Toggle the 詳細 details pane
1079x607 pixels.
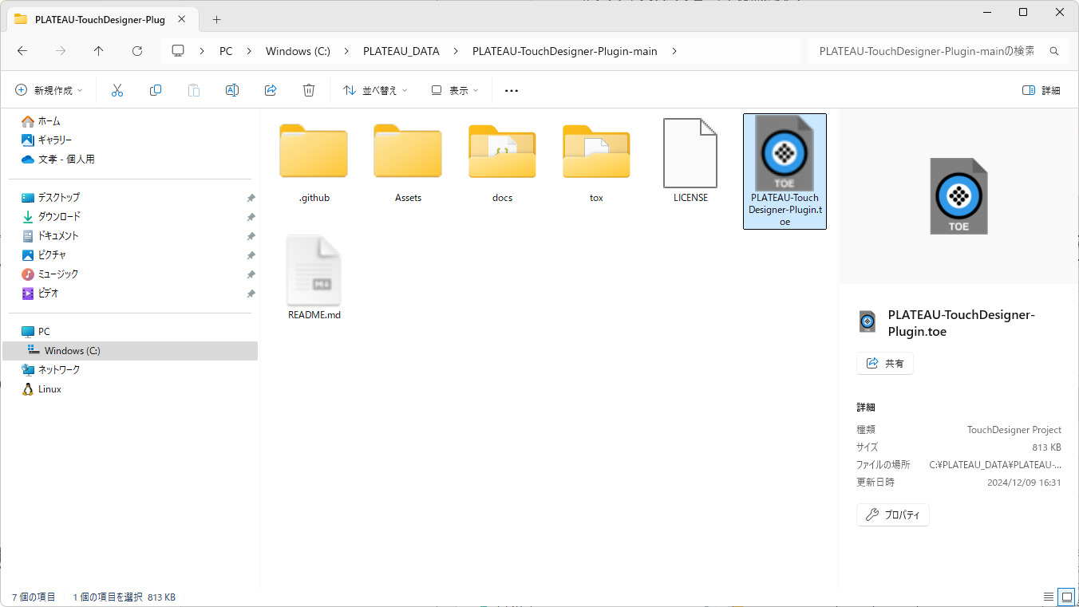click(x=1041, y=90)
